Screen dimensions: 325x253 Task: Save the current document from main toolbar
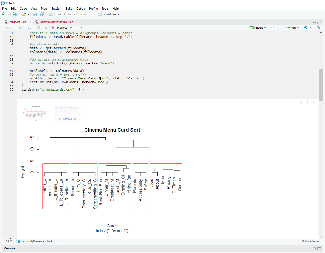35,14
